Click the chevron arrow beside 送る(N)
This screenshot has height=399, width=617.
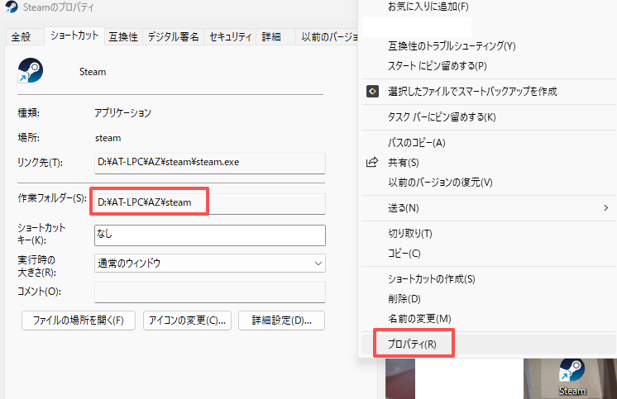[x=606, y=207]
